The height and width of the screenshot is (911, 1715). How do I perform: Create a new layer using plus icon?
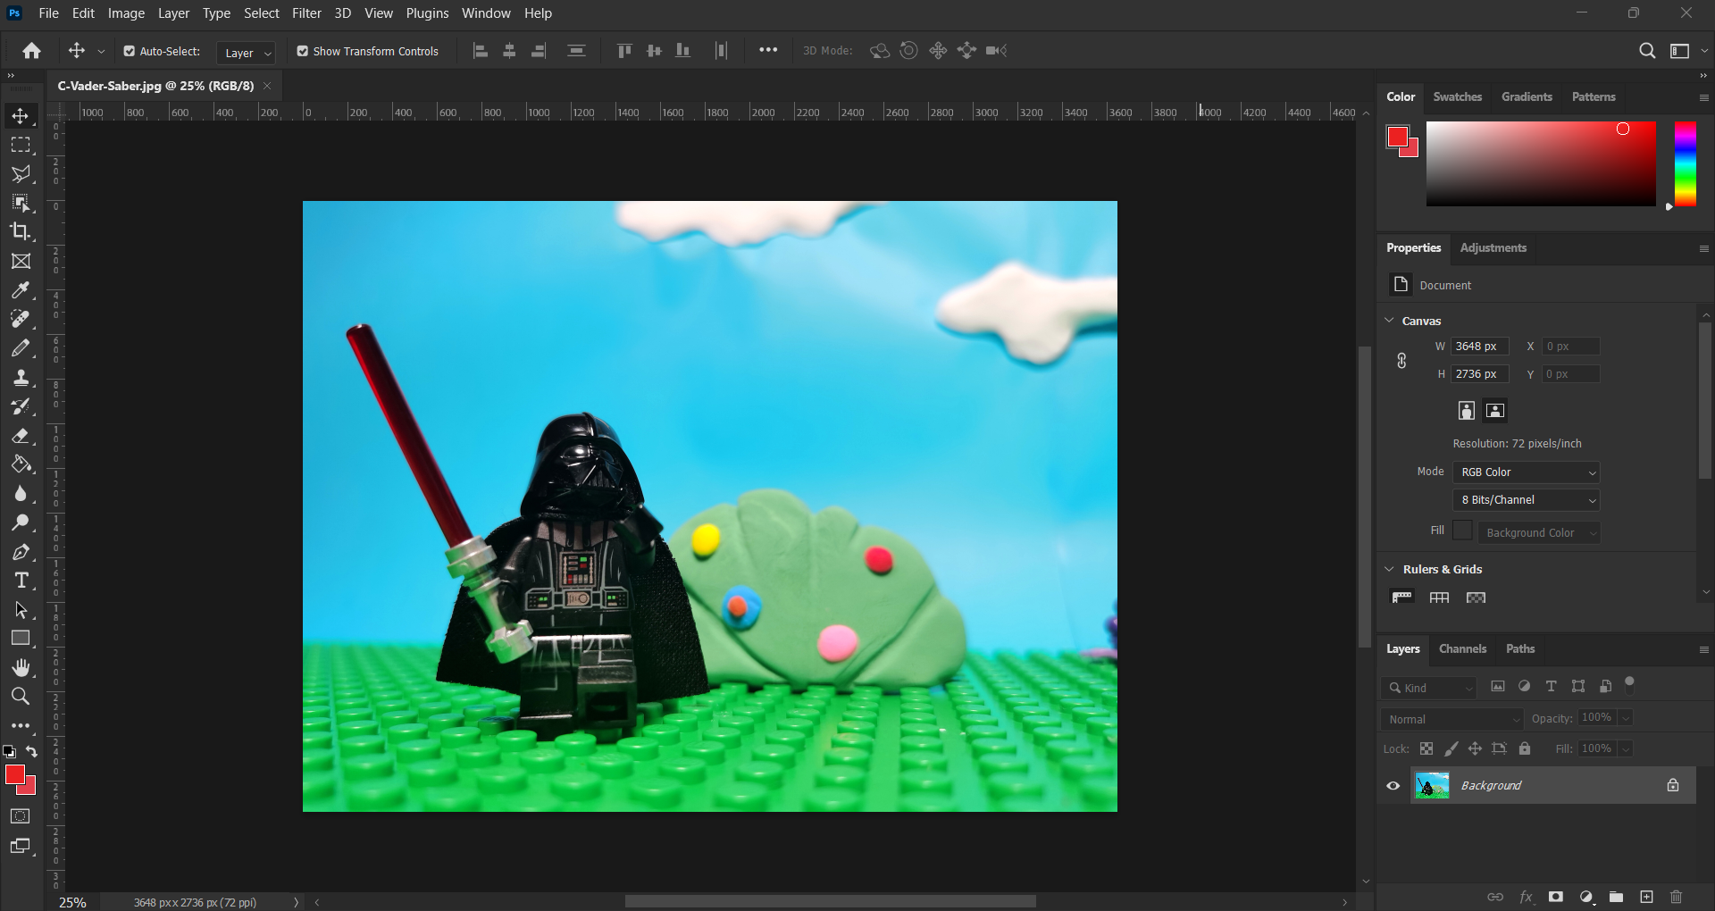pyautogui.click(x=1646, y=897)
